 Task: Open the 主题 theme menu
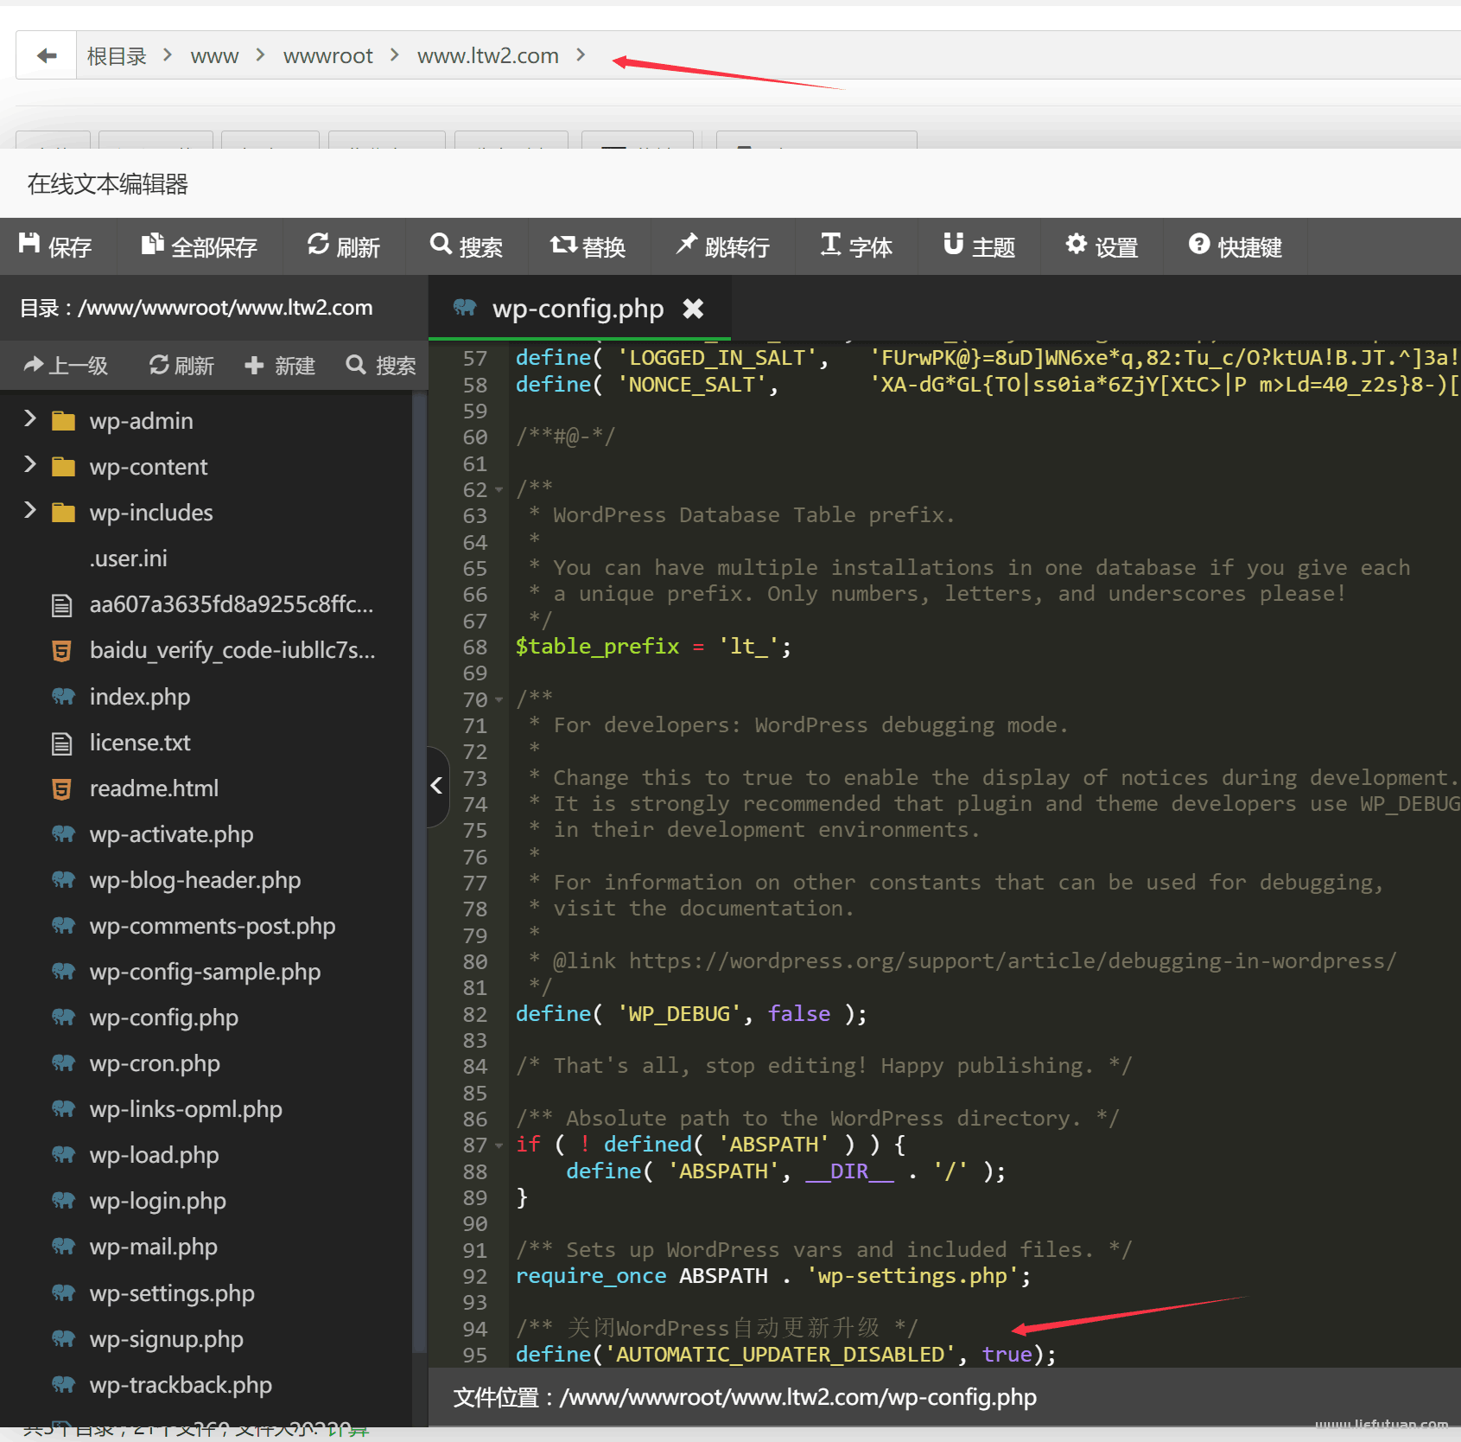[979, 247]
